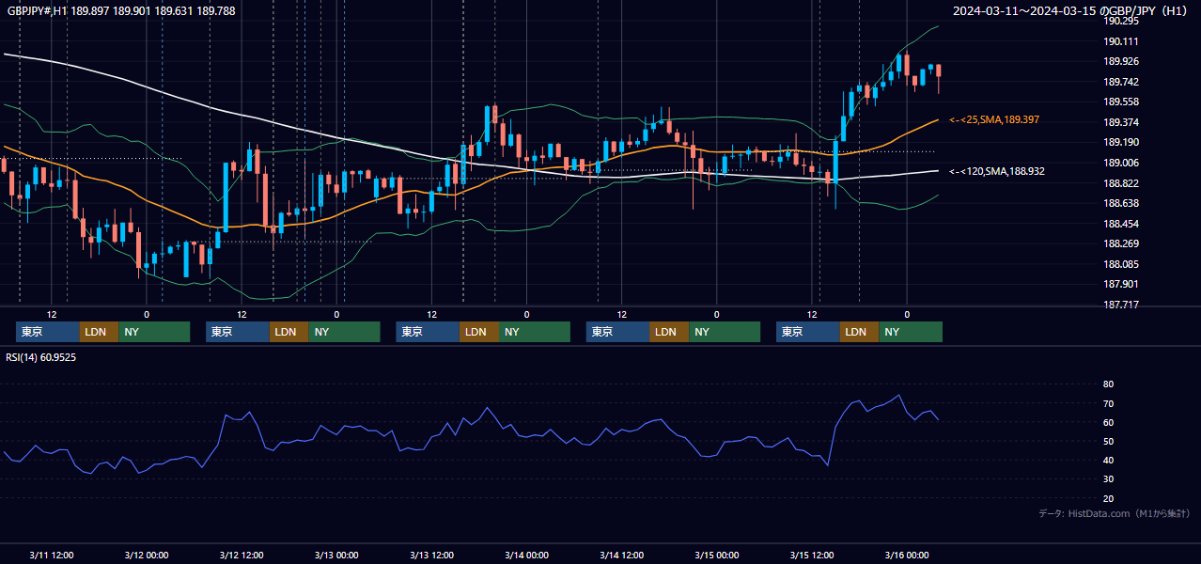The height and width of the screenshot is (564, 1201).
Task: Select the 3/12 12:00 date label
Action: click(x=242, y=556)
